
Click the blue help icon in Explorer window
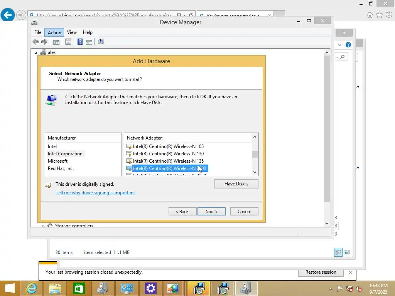coord(348,45)
